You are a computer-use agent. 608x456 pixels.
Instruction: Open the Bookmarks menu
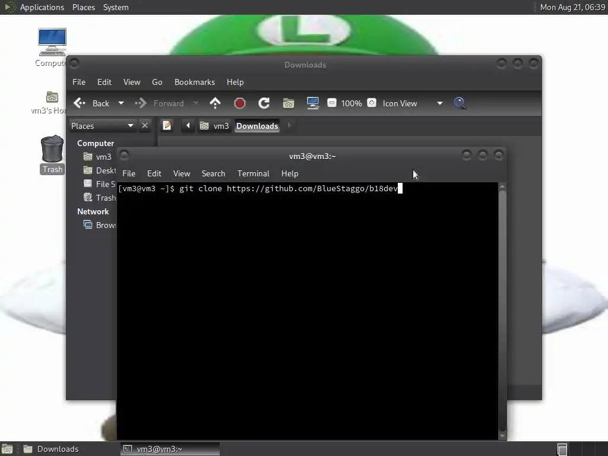195,82
